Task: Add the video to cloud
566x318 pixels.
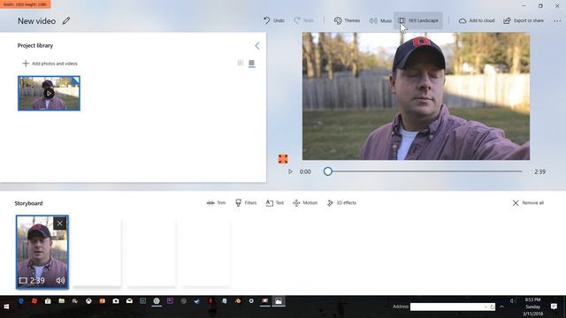Action: click(x=477, y=20)
